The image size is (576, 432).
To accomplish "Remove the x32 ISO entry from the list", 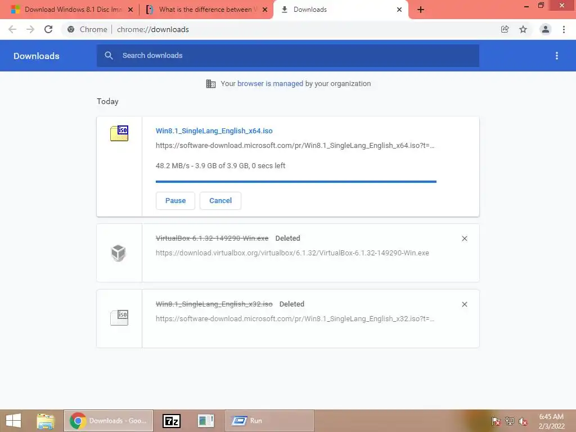I will point(464,304).
